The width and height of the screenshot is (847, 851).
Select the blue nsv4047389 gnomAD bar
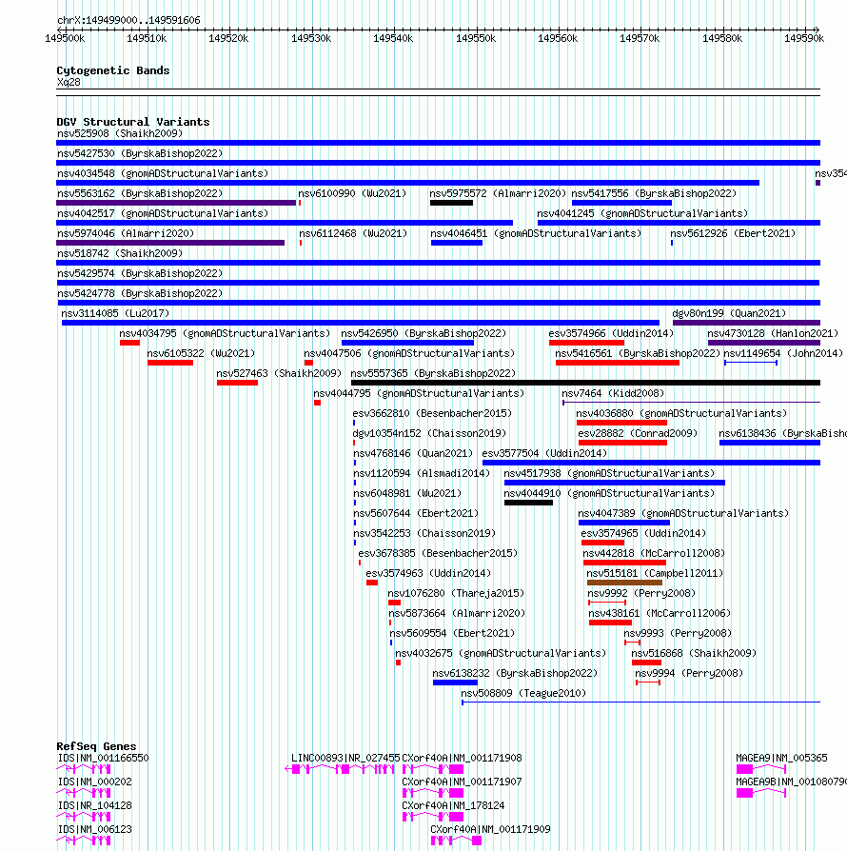(x=624, y=524)
